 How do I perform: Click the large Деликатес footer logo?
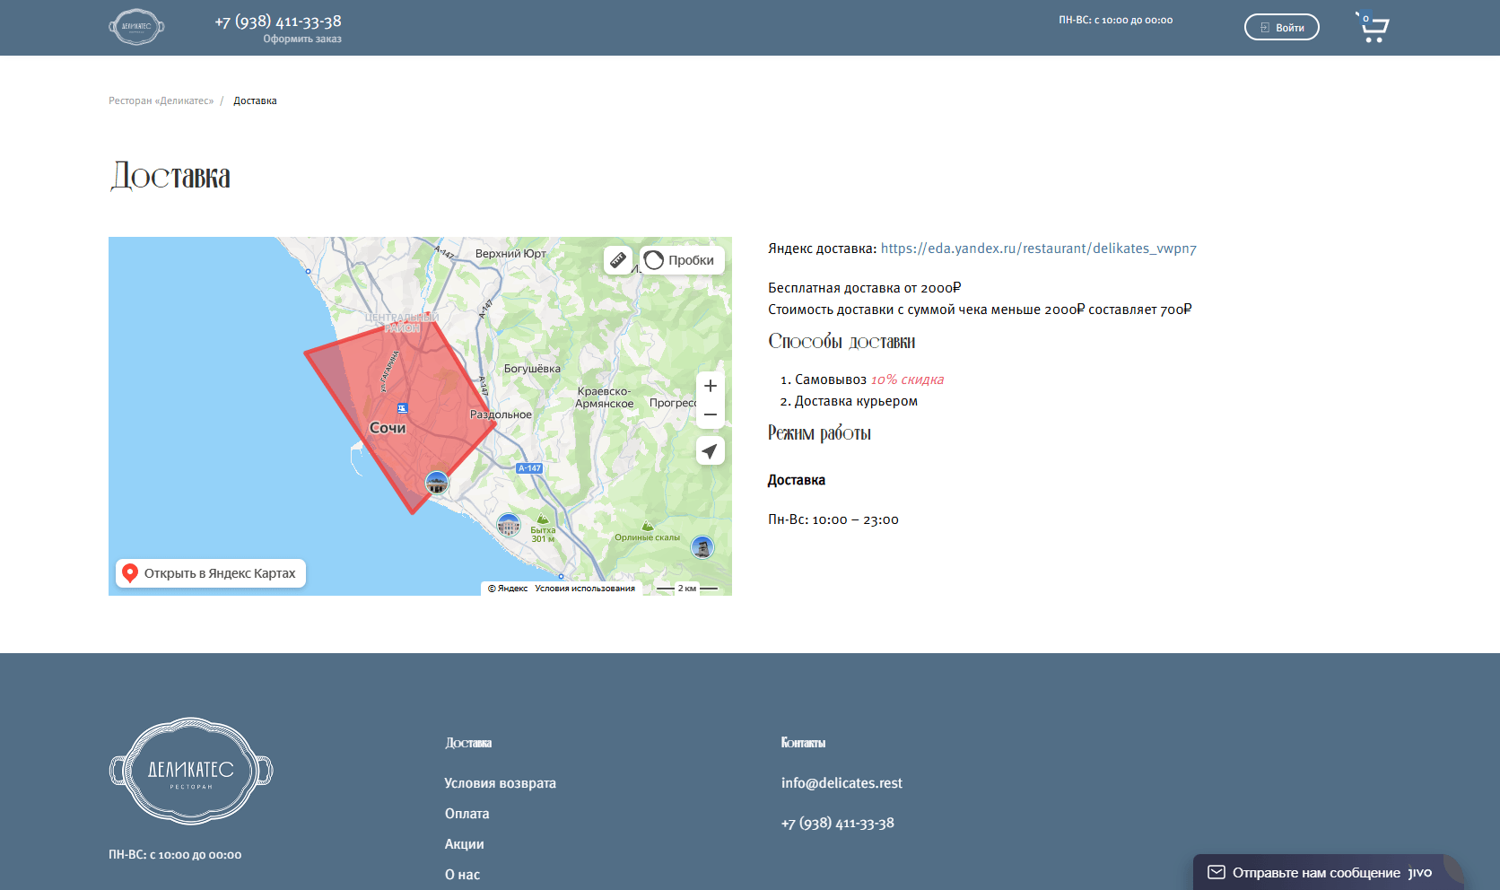(x=191, y=771)
